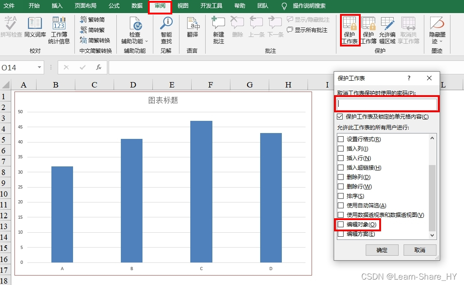Open the 文件 tab
Image resolution: width=464 pixels, height=285 pixels.
click(x=9, y=5)
